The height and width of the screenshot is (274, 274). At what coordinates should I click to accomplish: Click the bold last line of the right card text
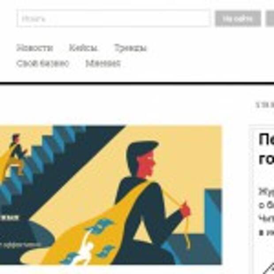tap(266, 233)
